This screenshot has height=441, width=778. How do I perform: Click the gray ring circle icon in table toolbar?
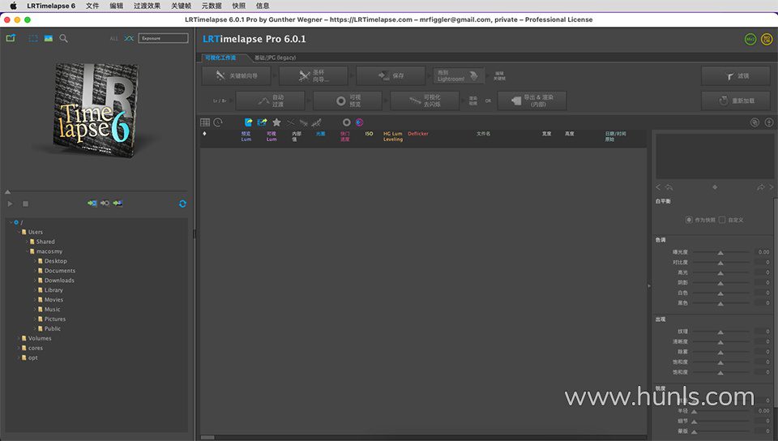[x=346, y=122]
